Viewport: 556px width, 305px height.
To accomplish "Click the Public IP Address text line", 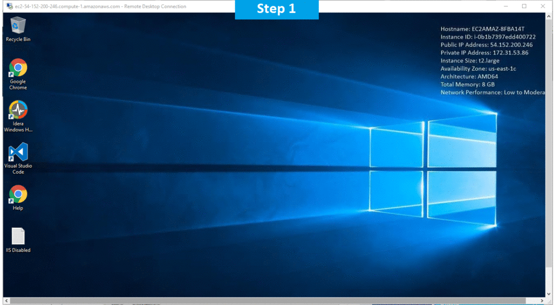I will [x=486, y=44].
